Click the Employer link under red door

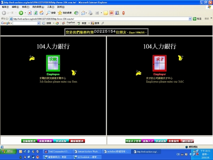click(x=159, y=74)
